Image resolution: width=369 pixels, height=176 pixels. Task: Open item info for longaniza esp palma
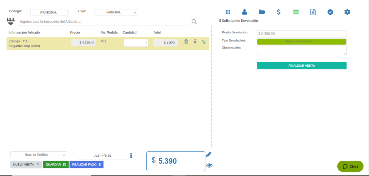click(195, 41)
